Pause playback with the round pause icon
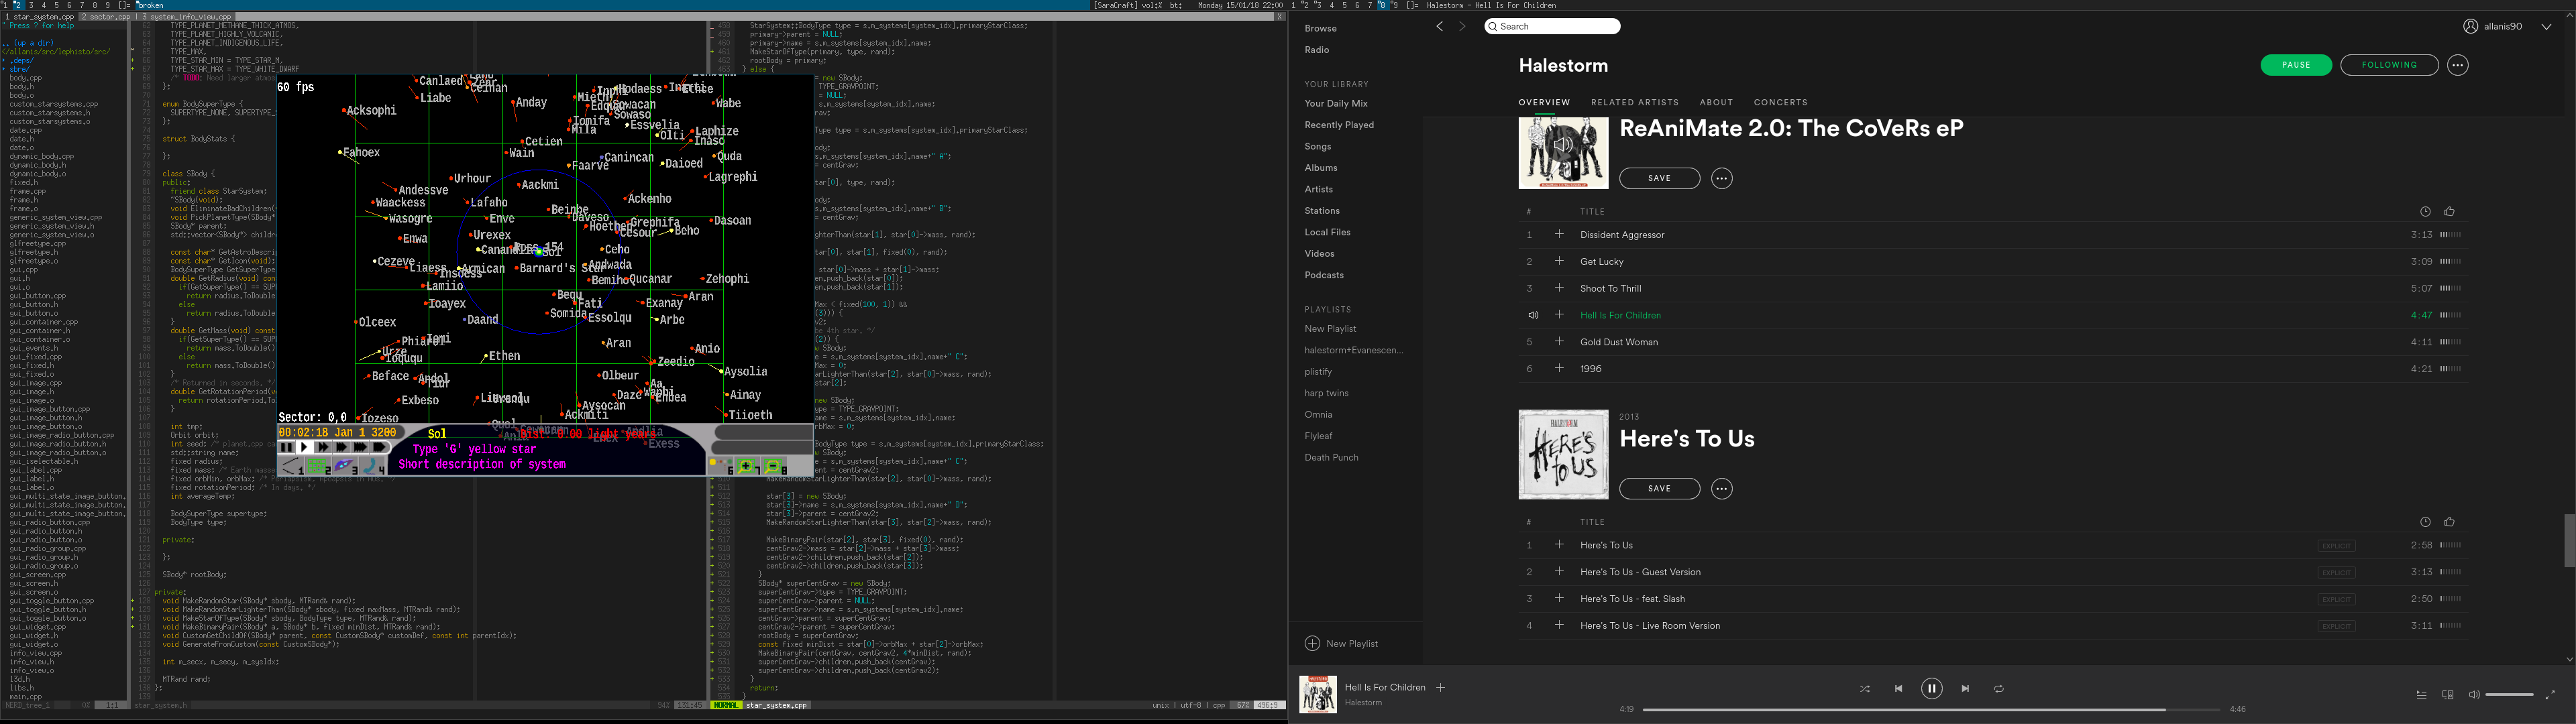The height and width of the screenshot is (724, 2576). click(1931, 688)
